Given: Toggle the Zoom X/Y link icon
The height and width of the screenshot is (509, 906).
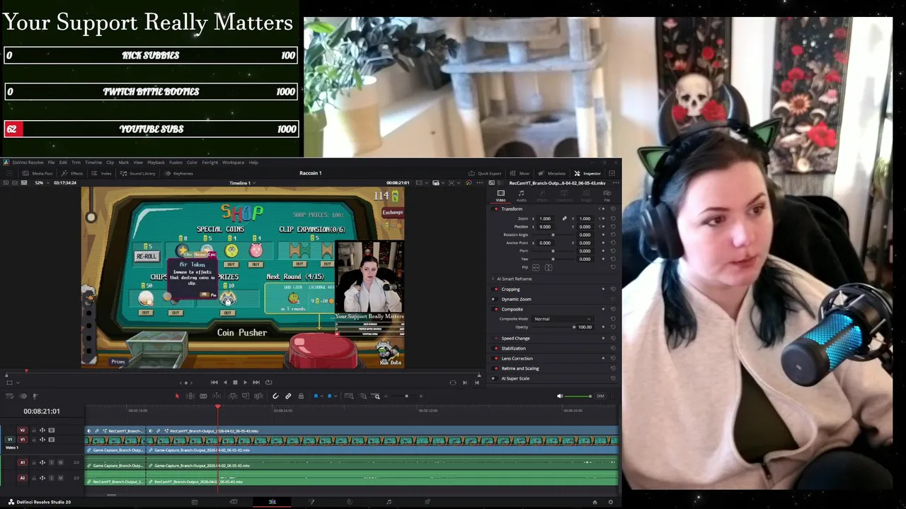Looking at the screenshot, I should [564, 218].
